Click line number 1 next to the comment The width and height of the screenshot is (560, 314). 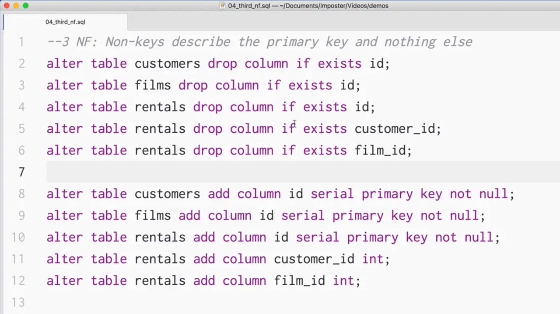pos(21,41)
